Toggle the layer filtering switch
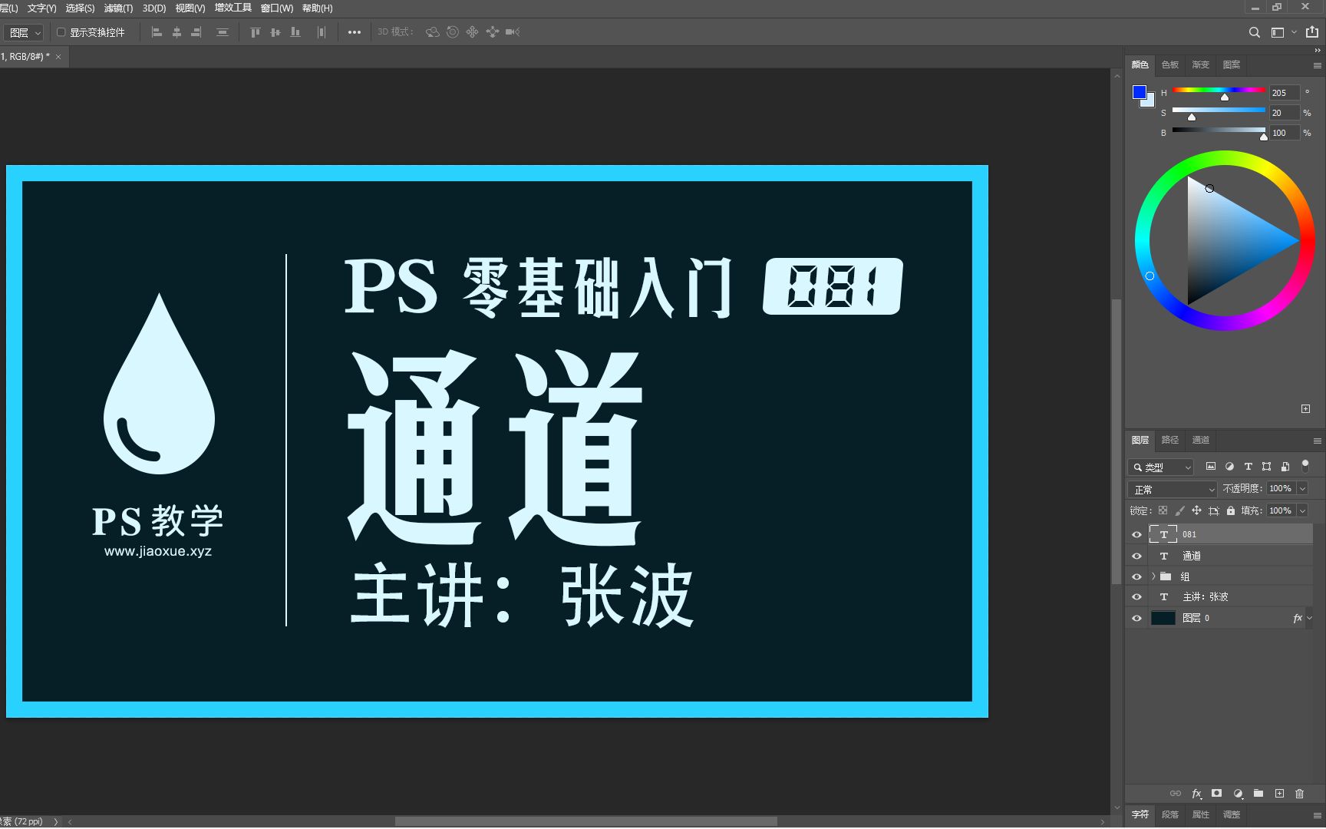This screenshot has width=1326, height=829. [x=1305, y=466]
